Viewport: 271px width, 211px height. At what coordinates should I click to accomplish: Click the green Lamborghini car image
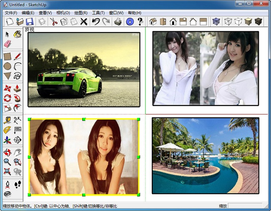coord(83,70)
